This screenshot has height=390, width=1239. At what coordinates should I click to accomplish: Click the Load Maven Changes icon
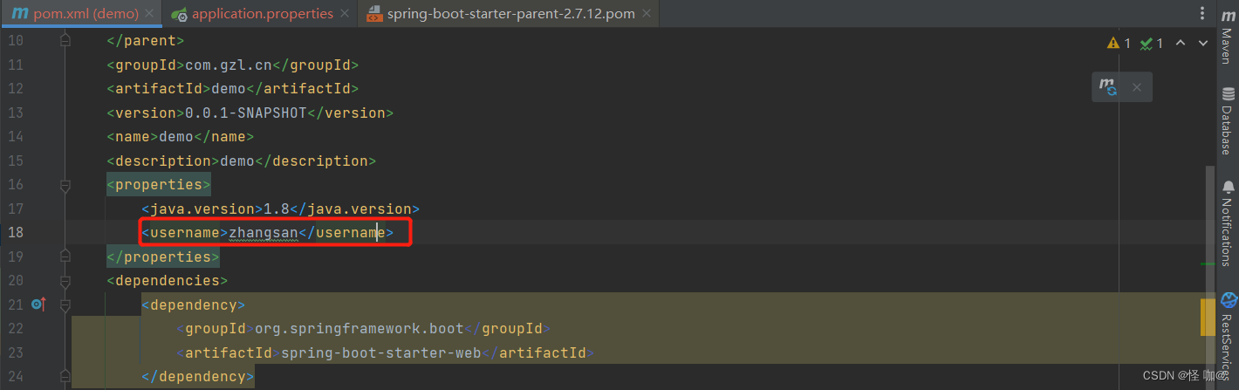tap(1108, 87)
